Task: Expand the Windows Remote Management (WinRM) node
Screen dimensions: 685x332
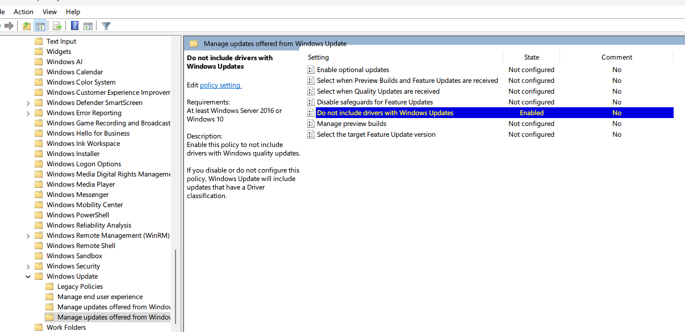Action: pyautogui.click(x=28, y=236)
